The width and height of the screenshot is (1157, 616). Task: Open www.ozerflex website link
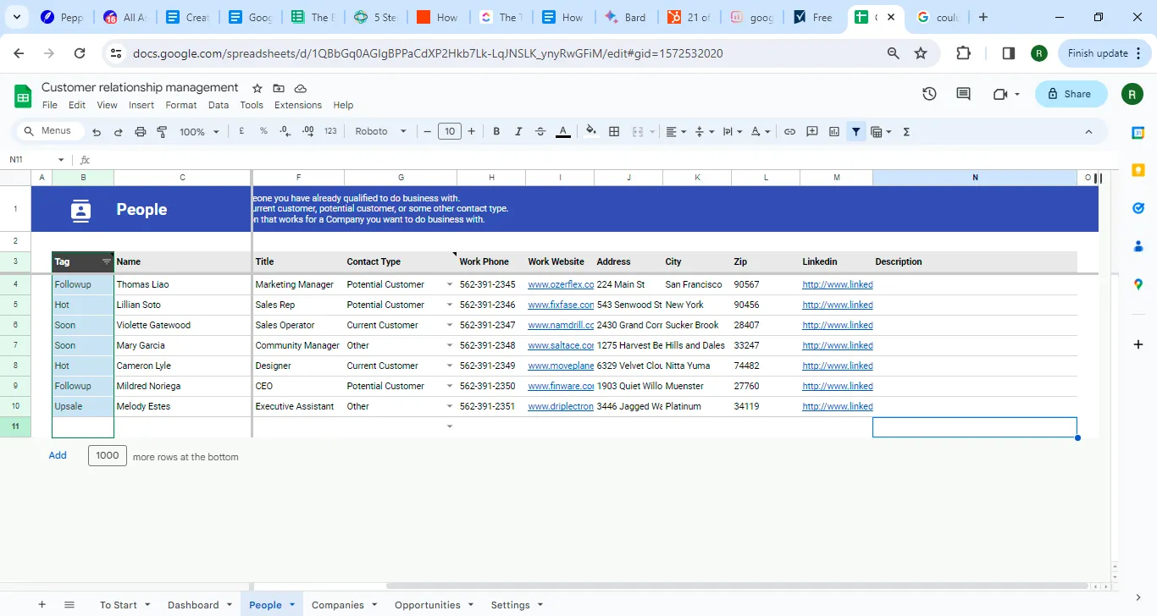tap(561, 284)
